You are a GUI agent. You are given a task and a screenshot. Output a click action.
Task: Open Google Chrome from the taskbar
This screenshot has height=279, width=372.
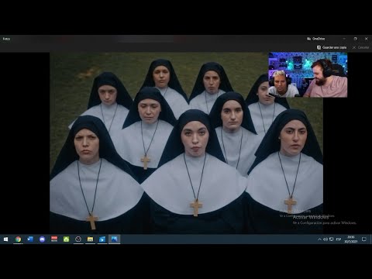[18, 239]
